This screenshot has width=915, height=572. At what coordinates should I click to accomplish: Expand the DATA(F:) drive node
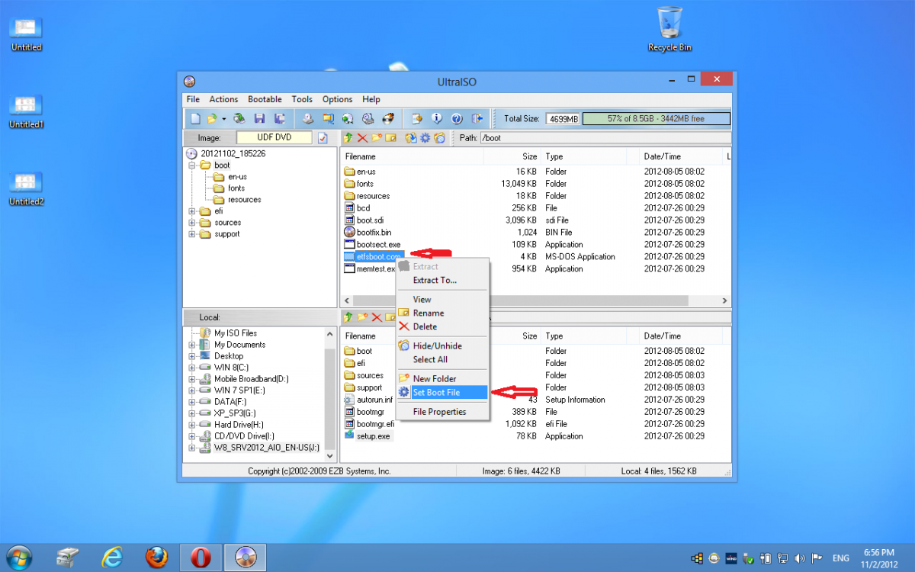(x=191, y=402)
